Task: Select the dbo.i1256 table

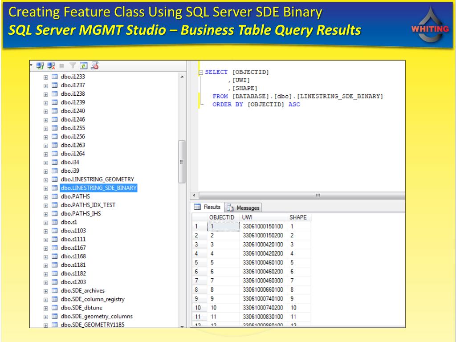Action: (x=73, y=137)
